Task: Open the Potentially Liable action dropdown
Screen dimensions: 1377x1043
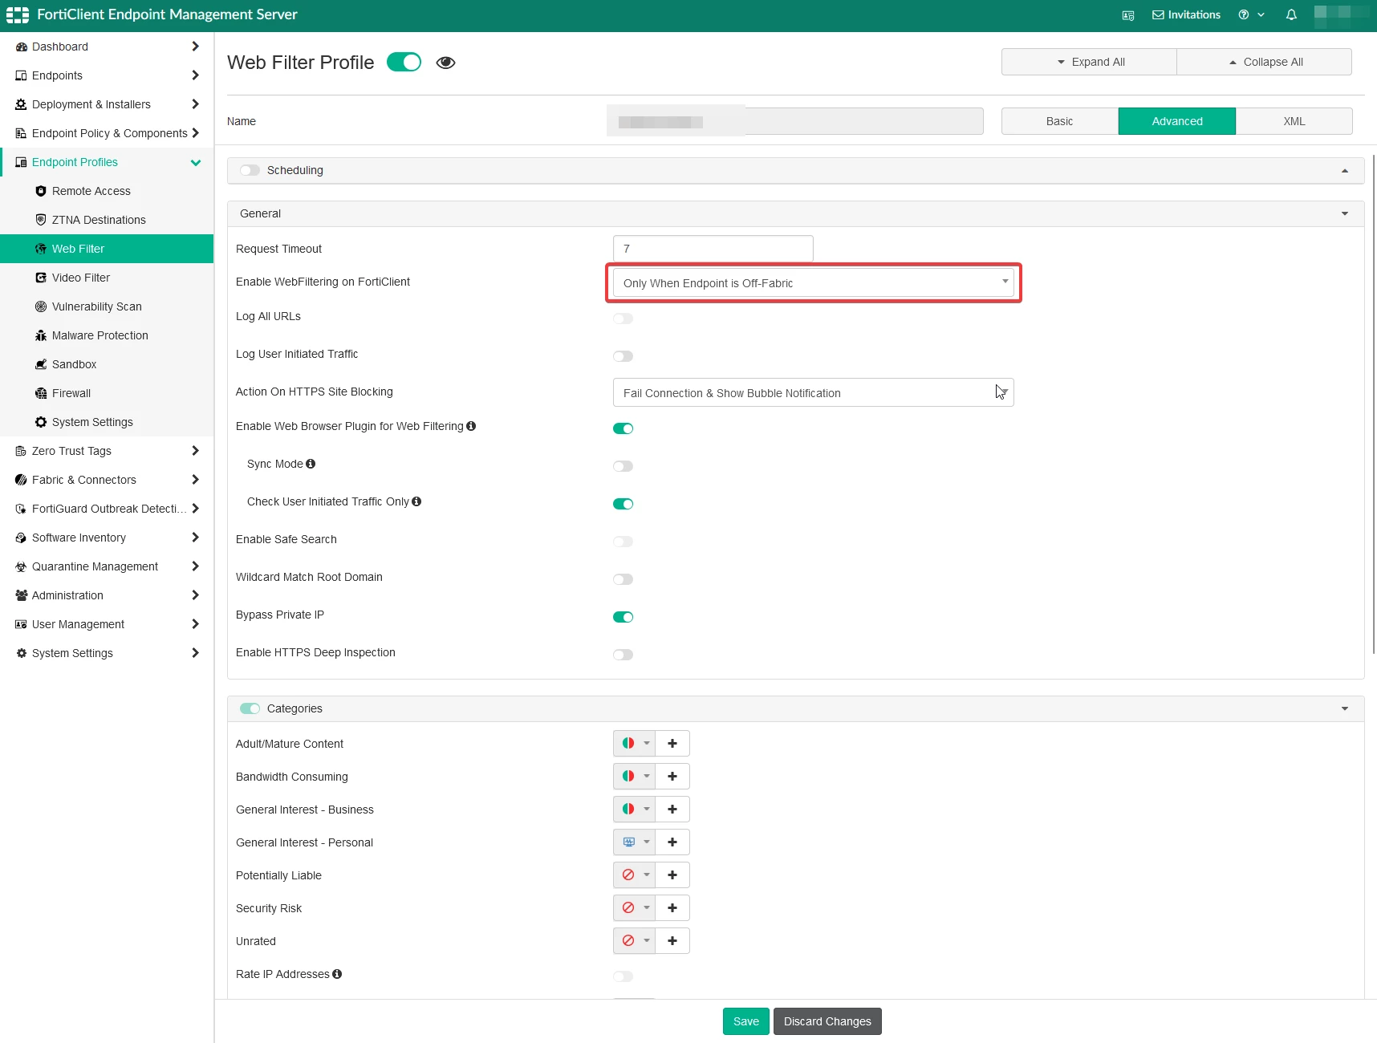Action: (x=634, y=875)
